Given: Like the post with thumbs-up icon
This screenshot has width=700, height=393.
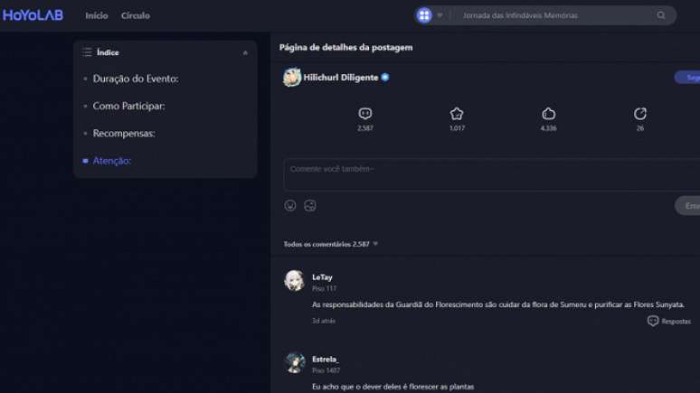Looking at the screenshot, I should tap(549, 114).
